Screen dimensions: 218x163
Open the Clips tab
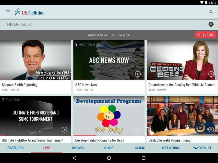[x=109, y=148]
